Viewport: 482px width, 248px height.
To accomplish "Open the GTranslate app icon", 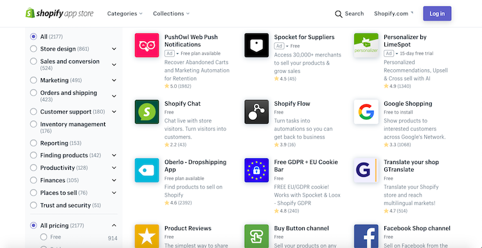I will point(366,170).
